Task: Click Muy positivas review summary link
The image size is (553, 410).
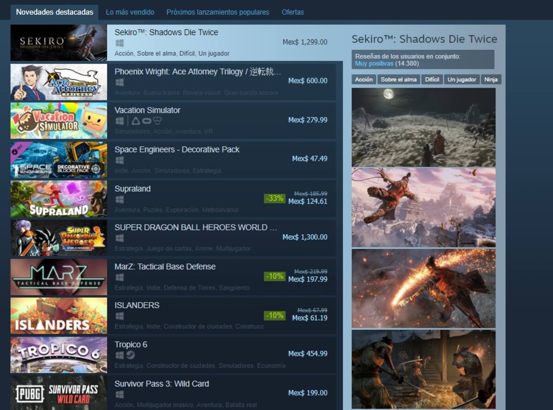Action: pyautogui.click(x=374, y=63)
